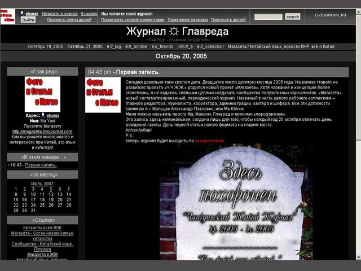Open the info://_ё navigation item

coord(185,46)
